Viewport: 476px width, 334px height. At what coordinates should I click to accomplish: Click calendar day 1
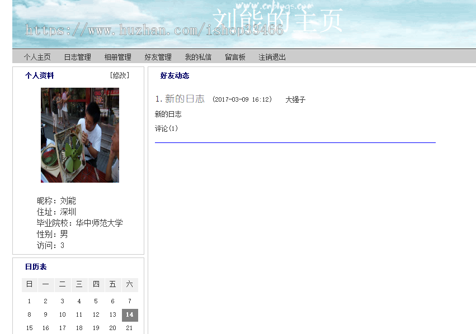(29, 301)
